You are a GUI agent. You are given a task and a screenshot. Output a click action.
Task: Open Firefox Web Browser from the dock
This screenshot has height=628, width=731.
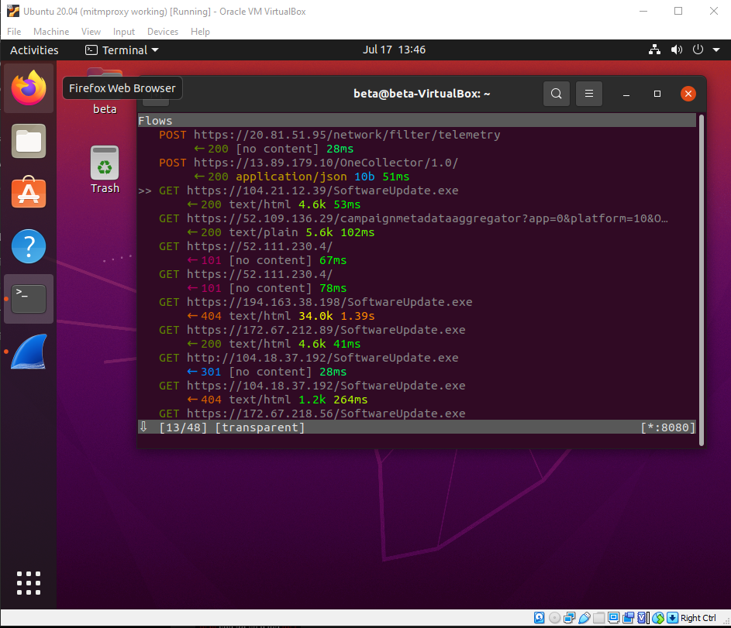(x=29, y=88)
